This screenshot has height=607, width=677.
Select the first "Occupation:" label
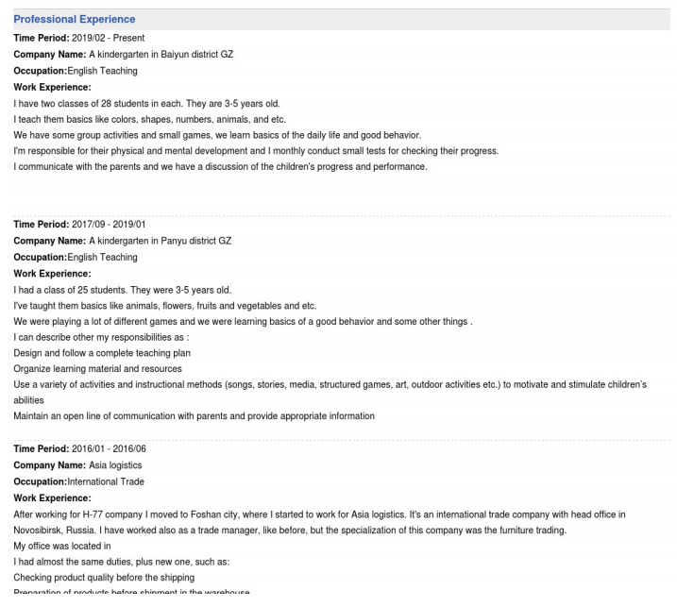(40, 71)
